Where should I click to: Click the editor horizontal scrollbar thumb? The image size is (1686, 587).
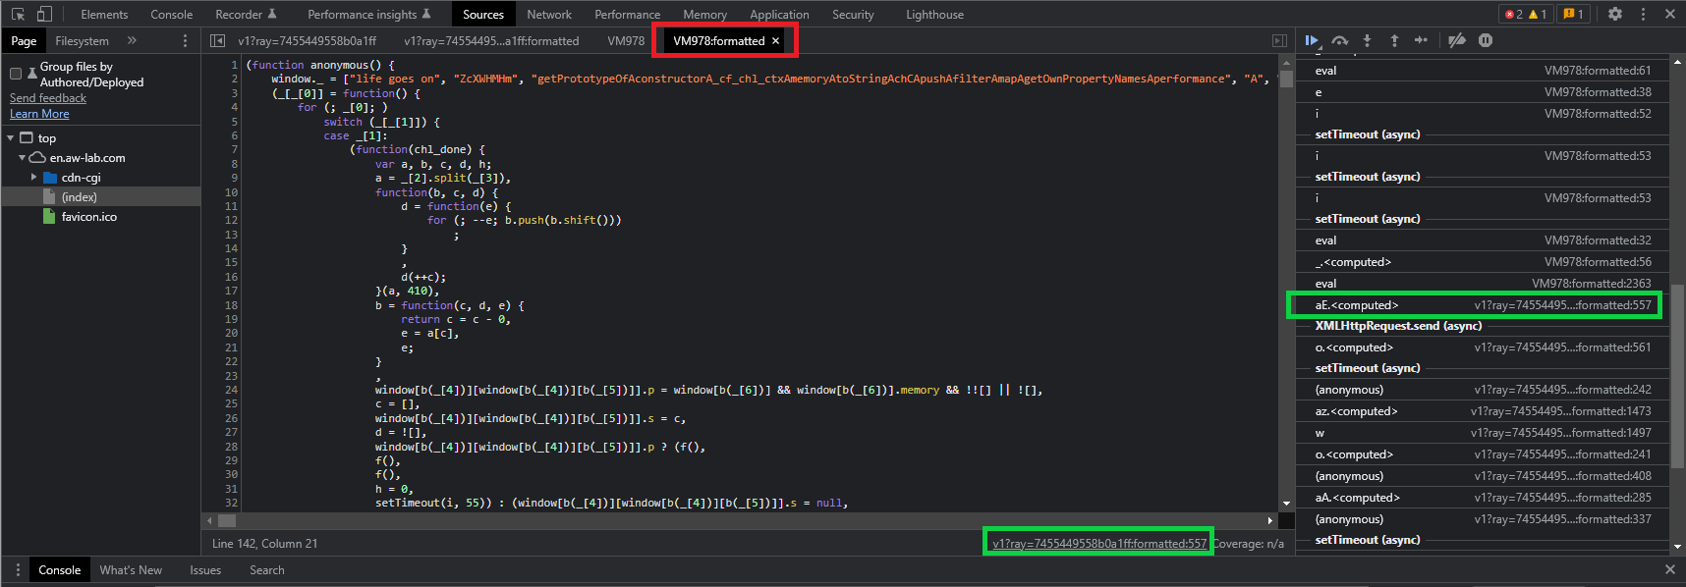[x=227, y=521]
